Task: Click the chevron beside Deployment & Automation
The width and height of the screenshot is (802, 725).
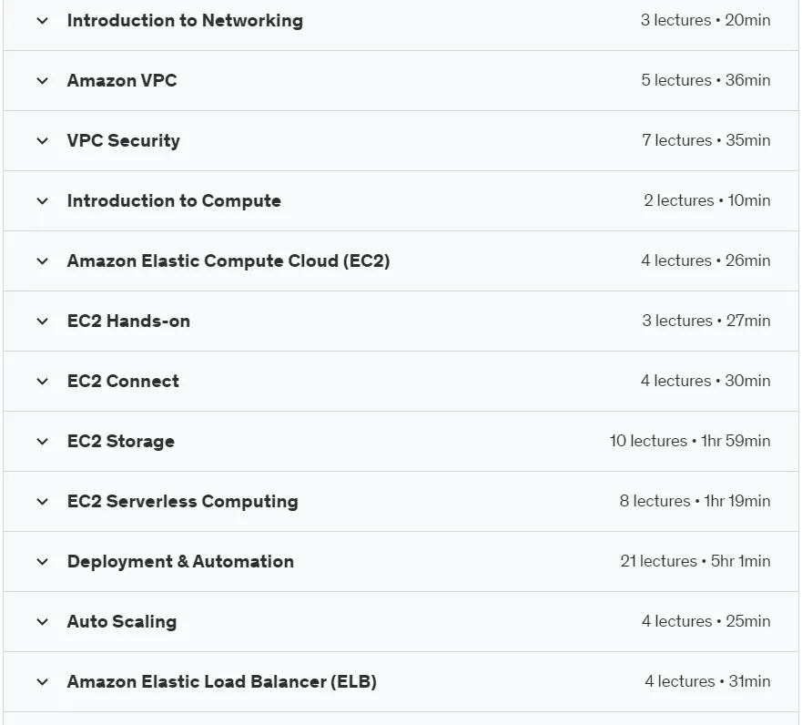Action: (x=43, y=562)
